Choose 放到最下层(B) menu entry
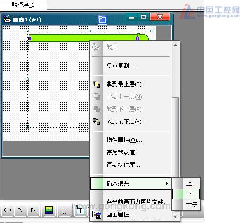This screenshot has width=244, height=223. (131, 122)
